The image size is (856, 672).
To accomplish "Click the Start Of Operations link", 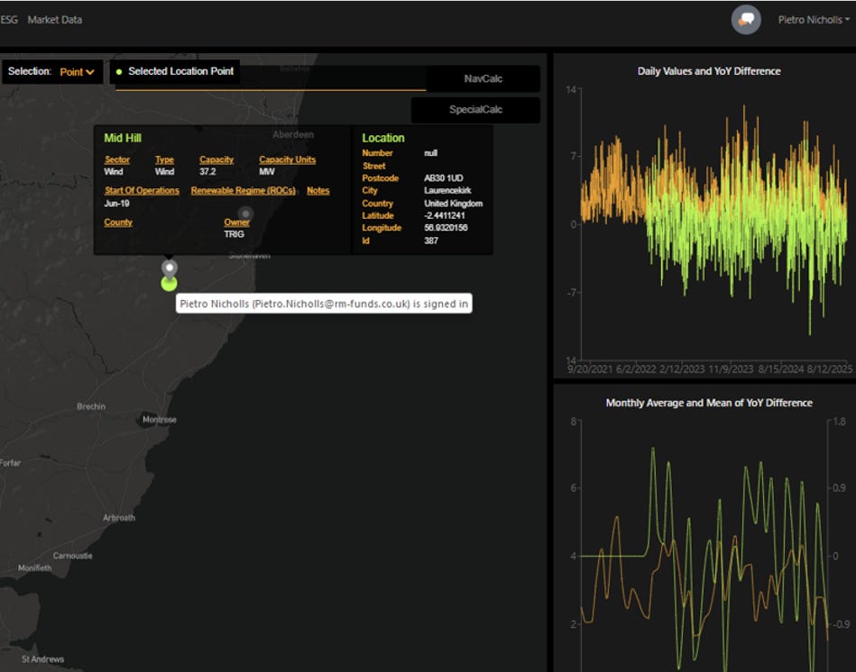I will 142,190.
